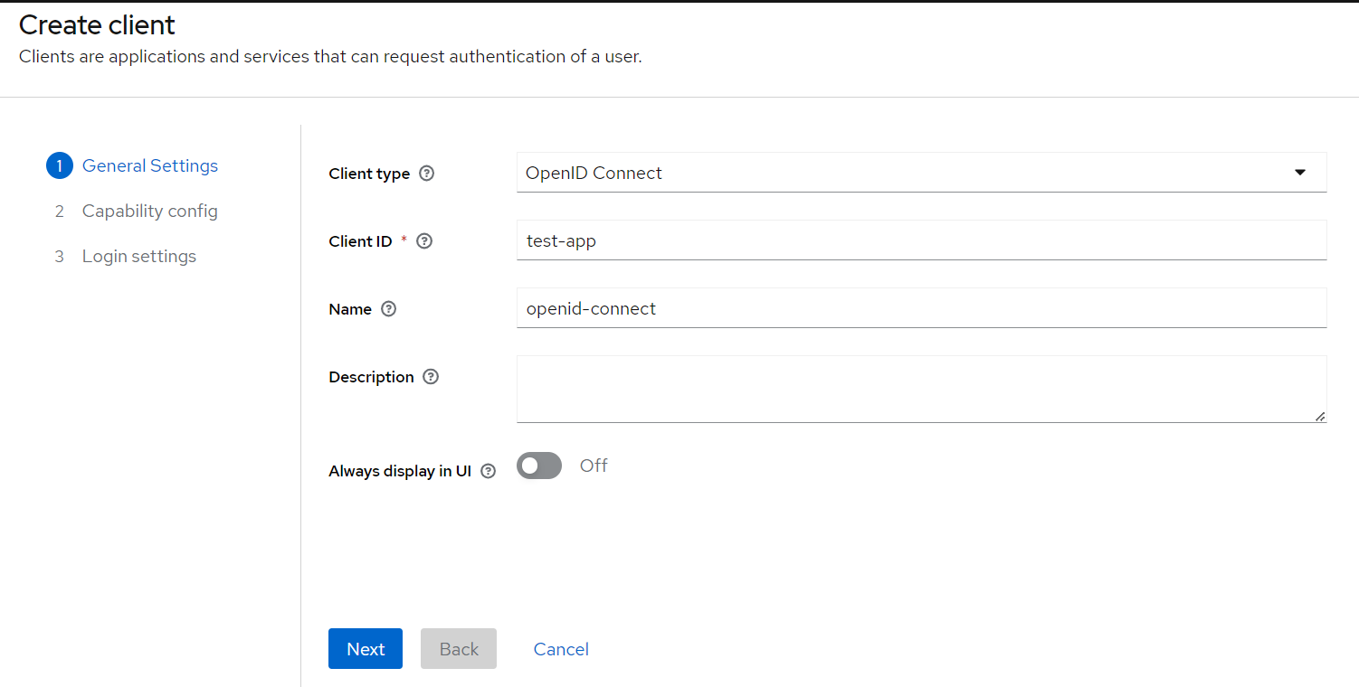1359x687 pixels.
Task: Open the Description field help tooltip icon
Action: [x=431, y=377]
